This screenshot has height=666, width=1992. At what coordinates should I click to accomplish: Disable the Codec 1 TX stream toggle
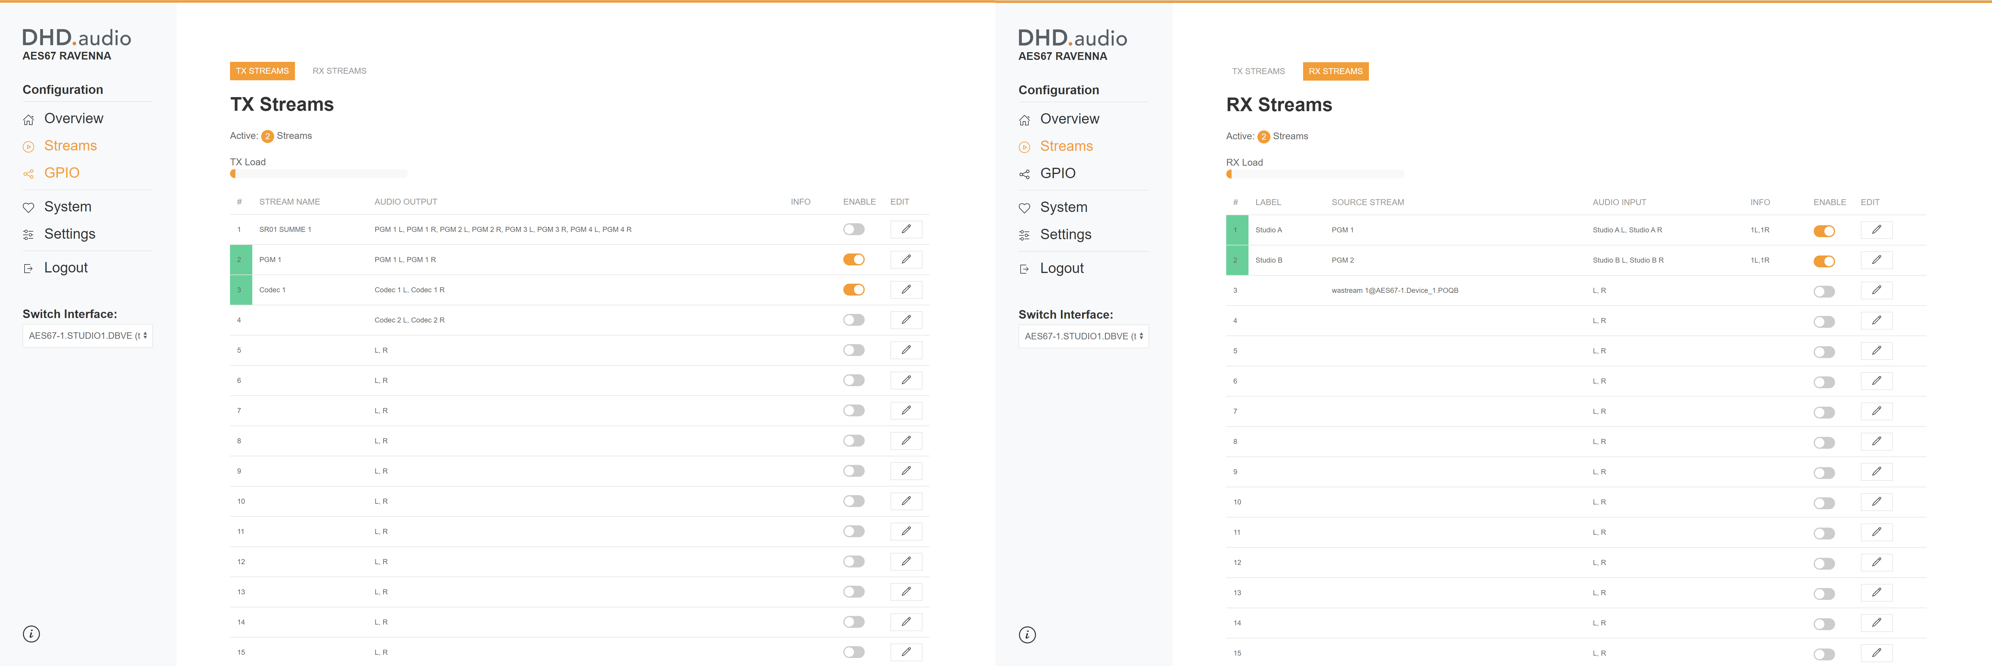854,290
